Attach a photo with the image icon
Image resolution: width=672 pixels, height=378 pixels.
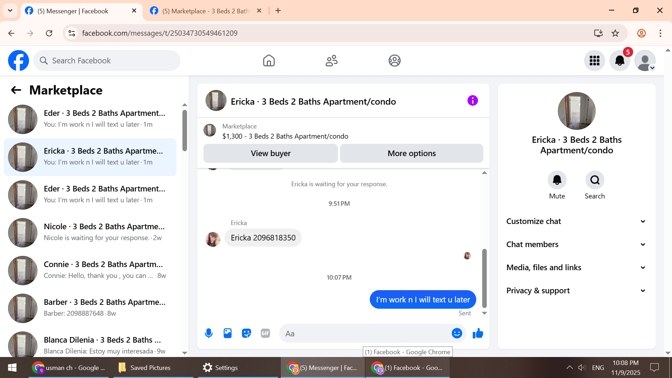pos(228,334)
